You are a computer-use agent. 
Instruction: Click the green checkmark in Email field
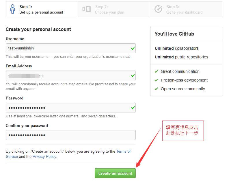[x=133, y=75]
